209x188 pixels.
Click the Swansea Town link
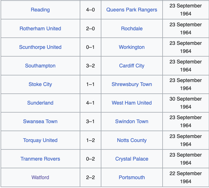[x=40, y=121]
